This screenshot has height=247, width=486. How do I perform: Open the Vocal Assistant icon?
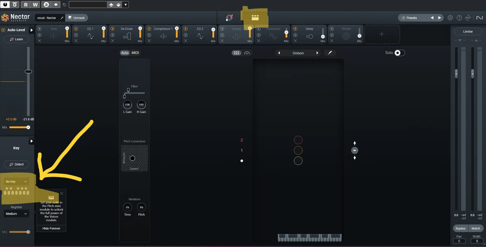[x=229, y=18]
